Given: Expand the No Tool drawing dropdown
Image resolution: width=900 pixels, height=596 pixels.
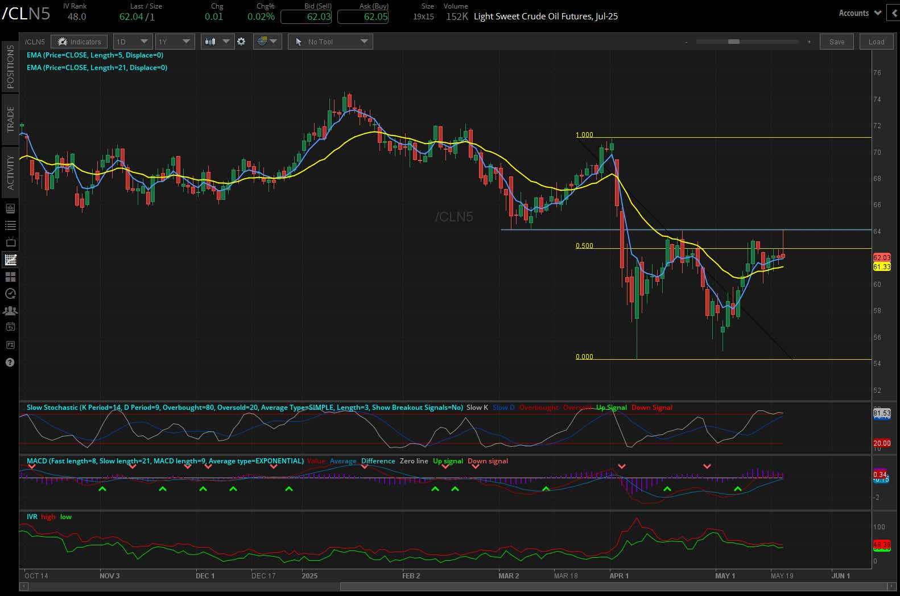Looking at the screenshot, I should click(331, 42).
